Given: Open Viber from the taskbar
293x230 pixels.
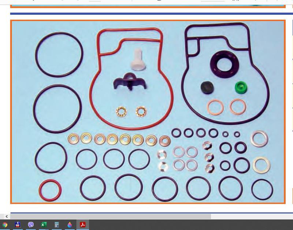Looking at the screenshot, I should point(31,224).
